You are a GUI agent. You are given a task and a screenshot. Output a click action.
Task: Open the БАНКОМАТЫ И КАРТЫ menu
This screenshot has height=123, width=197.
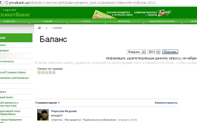click(x=162, y=21)
